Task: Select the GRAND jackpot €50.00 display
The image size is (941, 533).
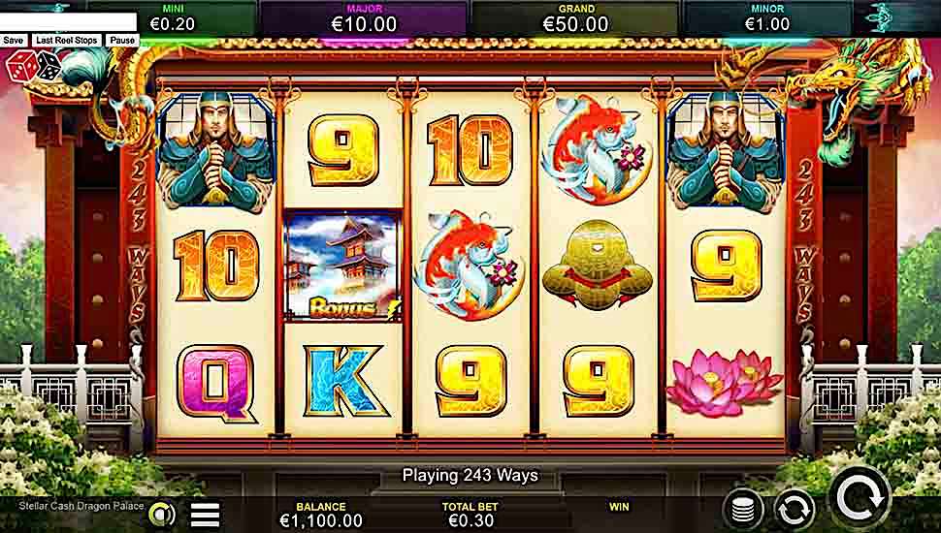Action: click(x=575, y=18)
